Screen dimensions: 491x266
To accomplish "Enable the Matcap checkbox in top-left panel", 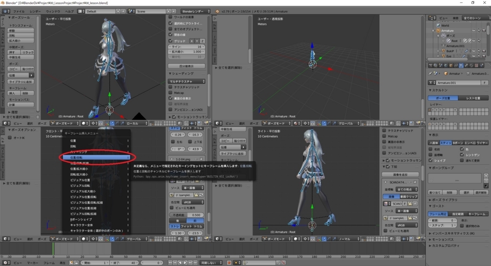I will point(171,93).
